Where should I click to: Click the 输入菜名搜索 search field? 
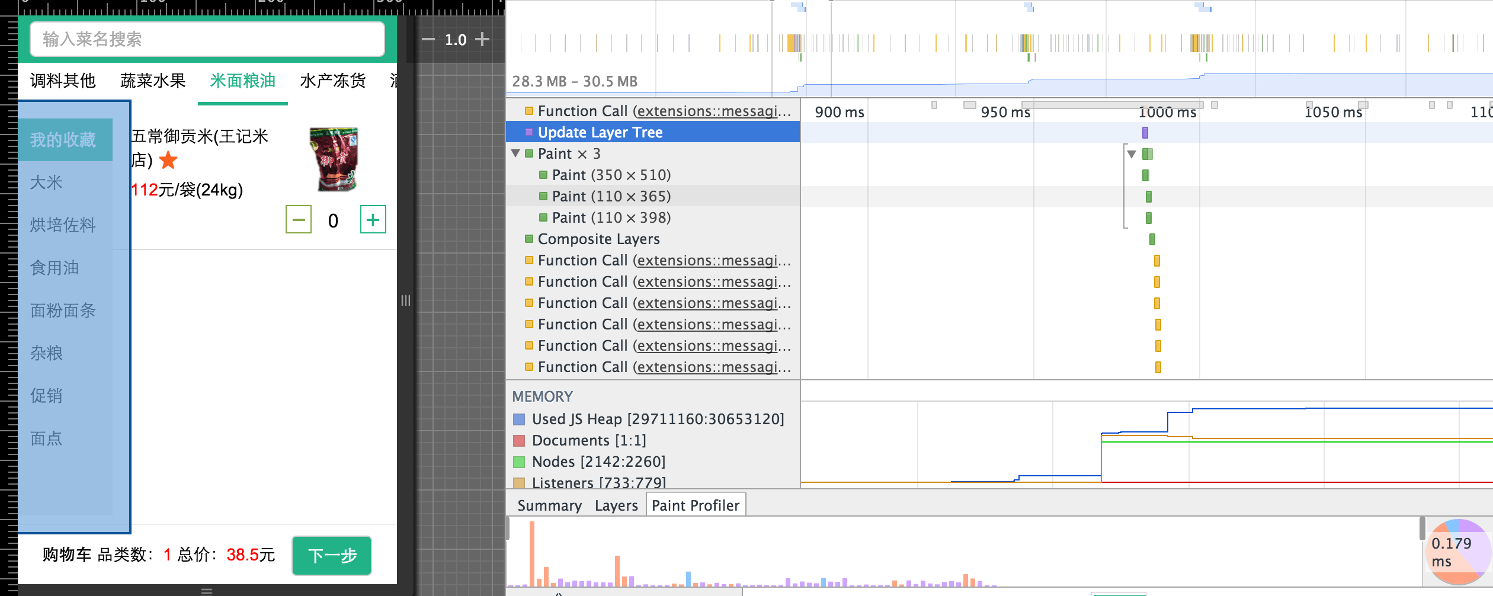click(x=207, y=39)
